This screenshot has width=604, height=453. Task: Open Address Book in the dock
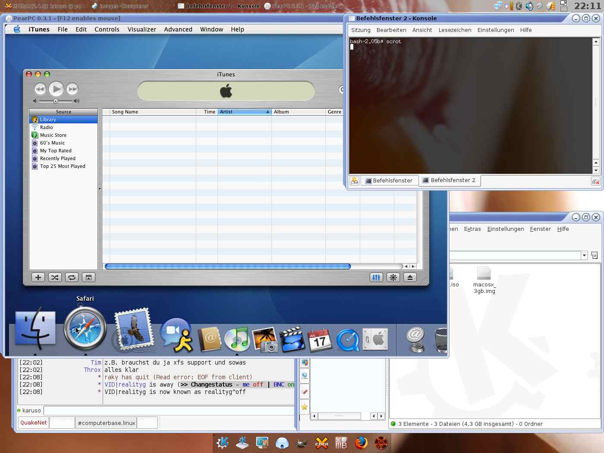tap(209, 339)
